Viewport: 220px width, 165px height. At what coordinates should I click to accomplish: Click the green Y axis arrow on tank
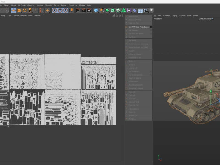point(211,91)
